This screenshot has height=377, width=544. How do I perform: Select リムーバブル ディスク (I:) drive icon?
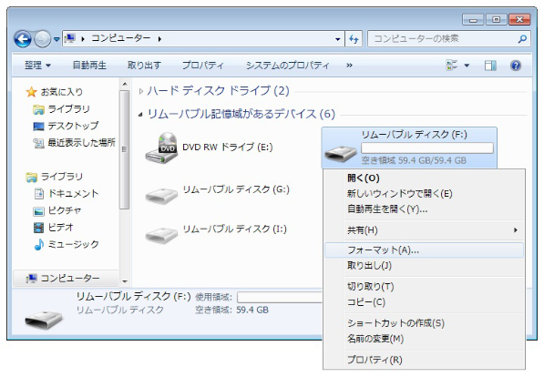[x=161, y=235]
